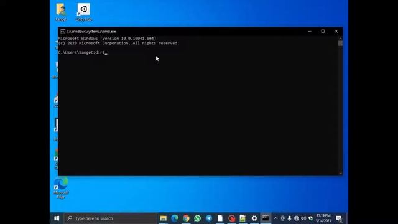This screenshot has width=398, height=224.
Task: Show hidden system tray icons
Action: click(x=275, y=218)
